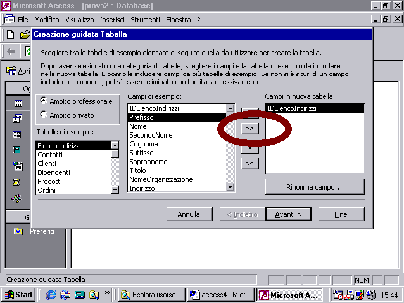Viewport: 404px width, 303px height.
Task: Select the Queries object icon in sidebar
Action: [x=18, y=119]
